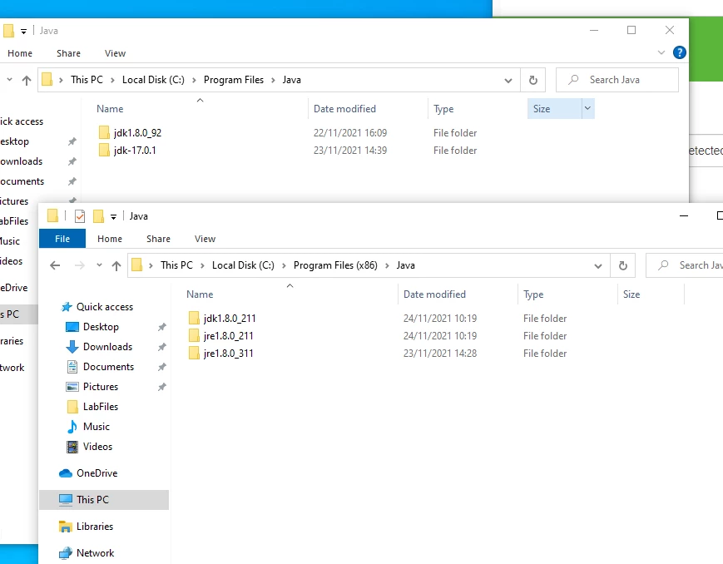The height and width of the screenshot is (564, 723).
Task: Expand address history dropdown in back window
Action: [x=508, y=80]
